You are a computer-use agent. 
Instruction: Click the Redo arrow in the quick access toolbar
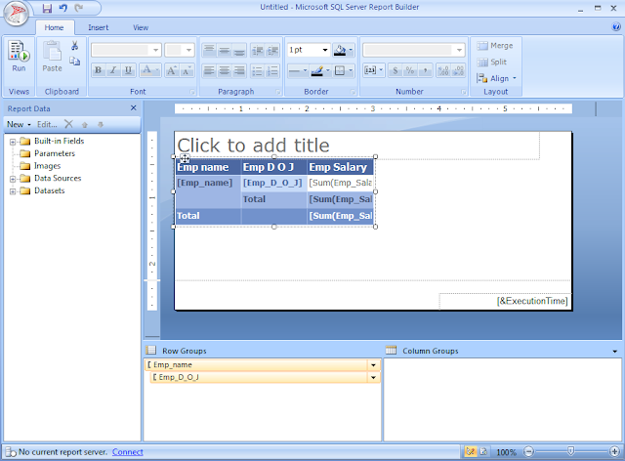pos(79,8)
